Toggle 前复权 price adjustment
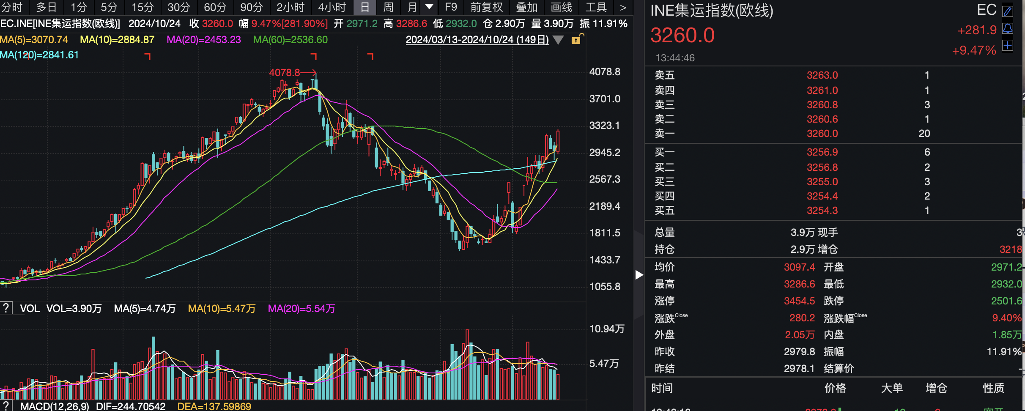 [486, 7]
